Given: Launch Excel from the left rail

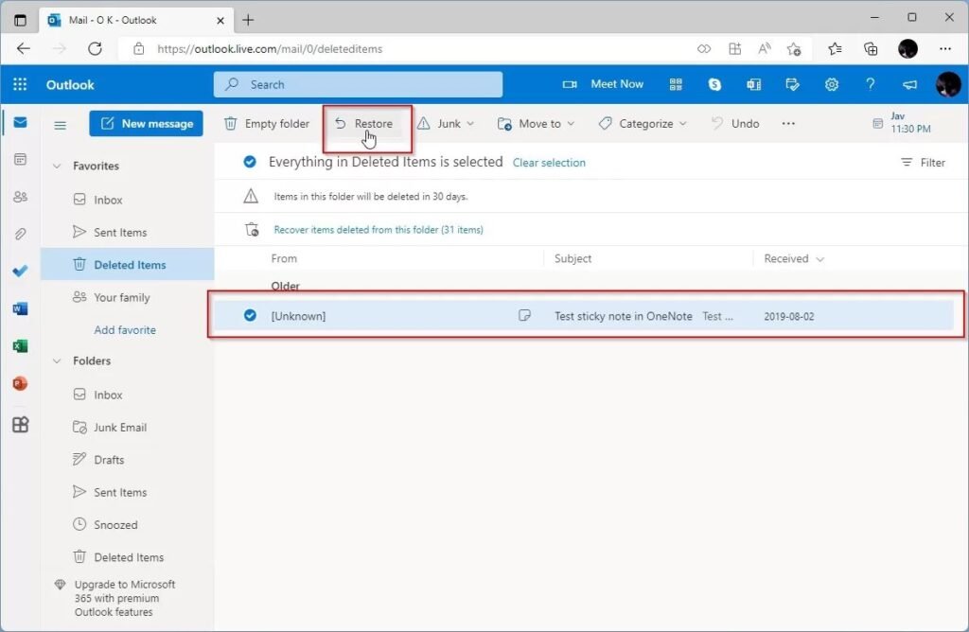Looking at the screenshot, I should pos(20,346).
